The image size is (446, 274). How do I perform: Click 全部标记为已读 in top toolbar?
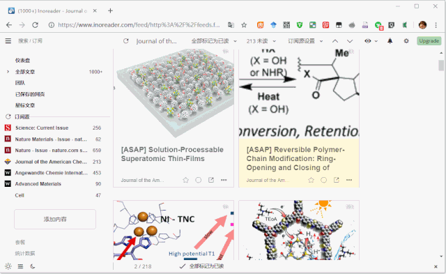pyautogui.click(x=210, y=41)
